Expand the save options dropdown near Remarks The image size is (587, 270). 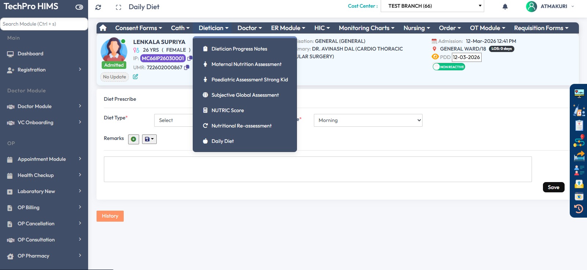(149, 139)
